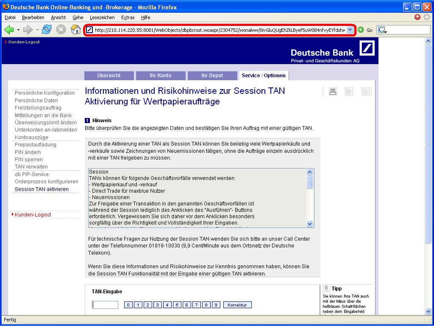Click the 3 digit keypad button
Image resolution: width=434 pixels, height=326 pixels.
157,305
